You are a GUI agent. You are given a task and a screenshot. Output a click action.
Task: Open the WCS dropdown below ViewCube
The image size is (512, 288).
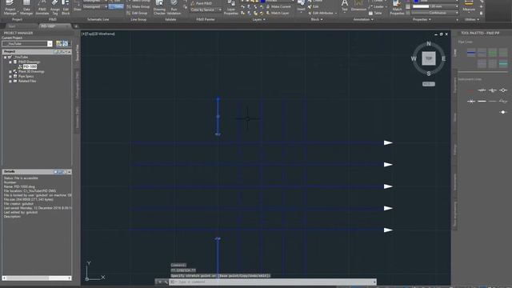pyautogui.click(x=429, y=84)
